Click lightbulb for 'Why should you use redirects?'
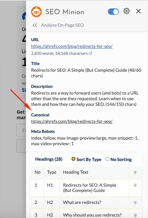The image size is (148, 218). click(135, 215)
